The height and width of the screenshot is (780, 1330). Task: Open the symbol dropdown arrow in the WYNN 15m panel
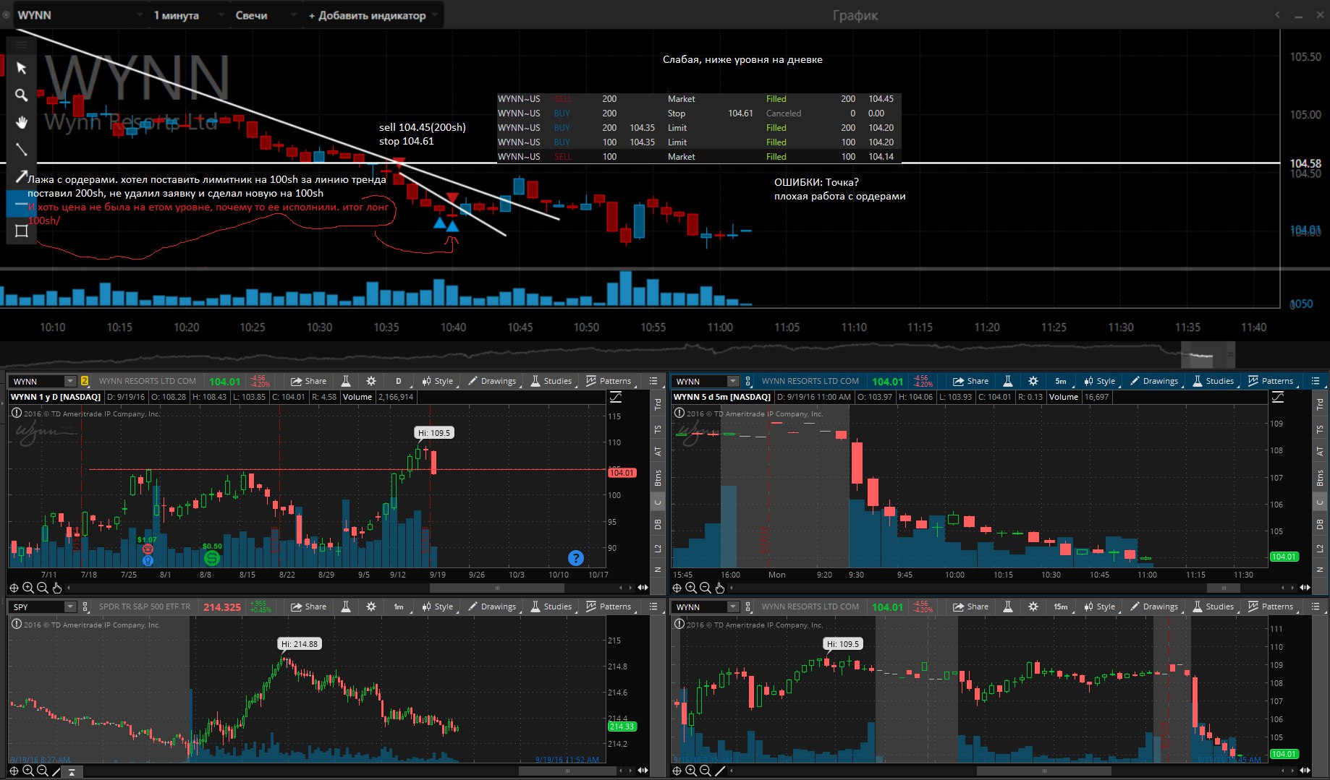coord(733,607)
